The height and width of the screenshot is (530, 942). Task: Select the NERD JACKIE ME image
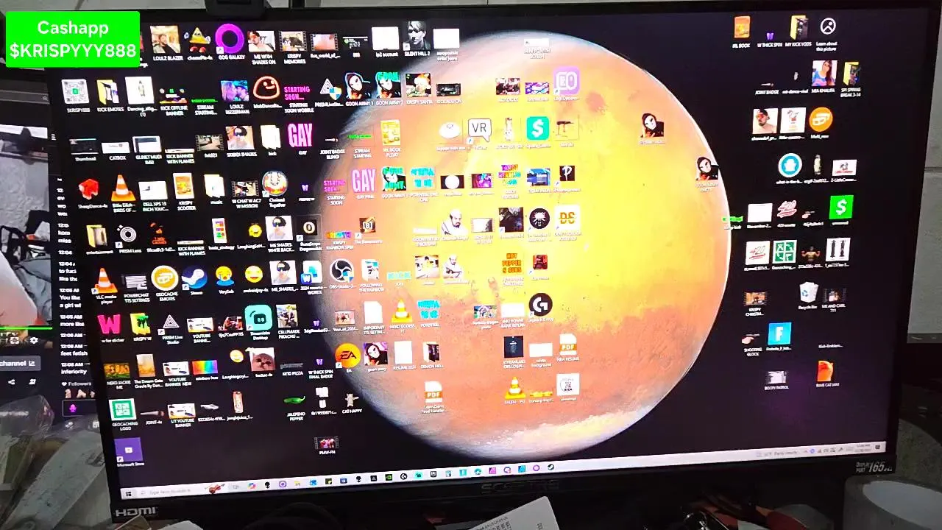coord(117,375)
